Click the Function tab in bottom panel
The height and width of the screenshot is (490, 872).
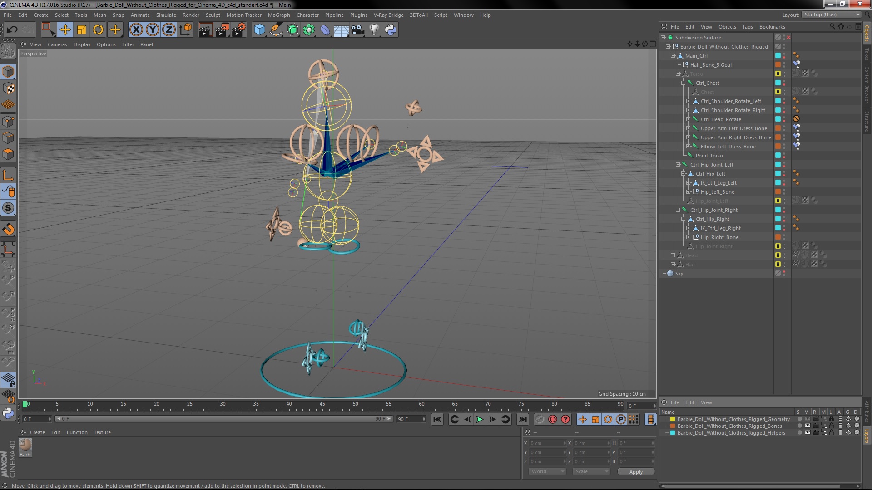pyautogui.click(x=77, y=432)
